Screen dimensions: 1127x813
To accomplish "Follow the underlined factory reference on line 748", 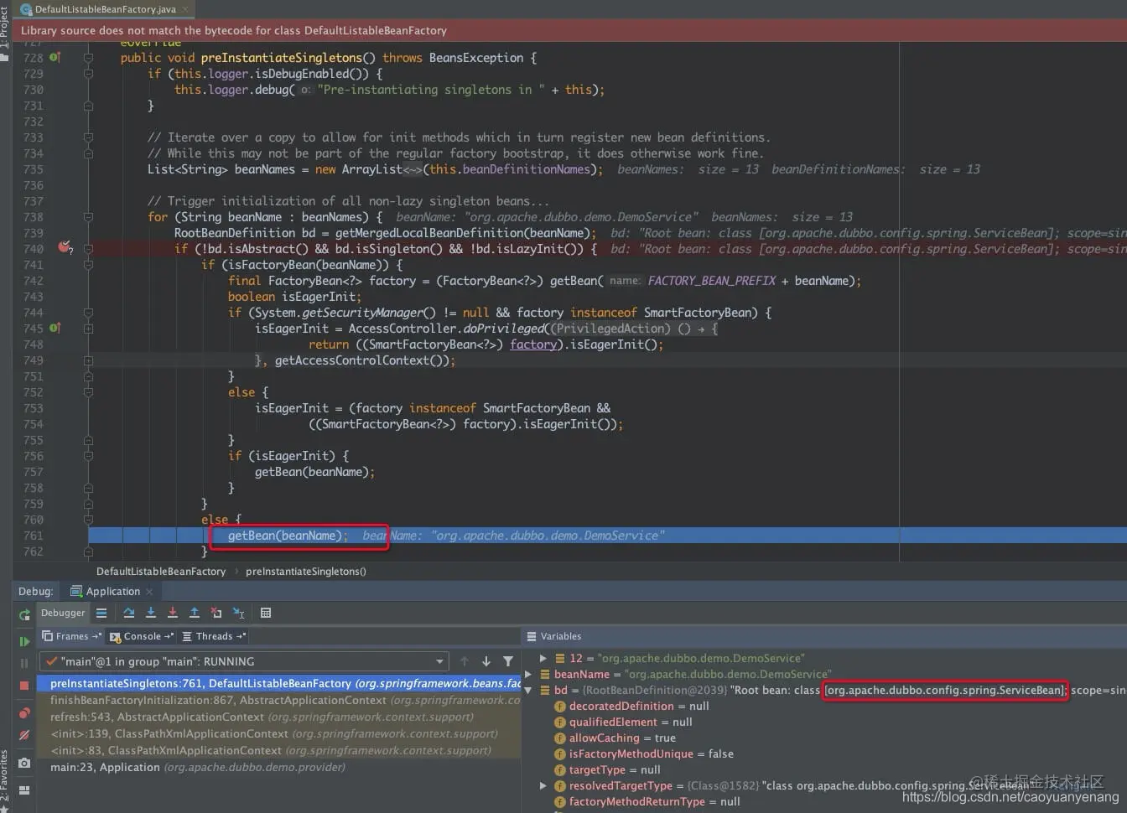I will (x=533, y=344).
